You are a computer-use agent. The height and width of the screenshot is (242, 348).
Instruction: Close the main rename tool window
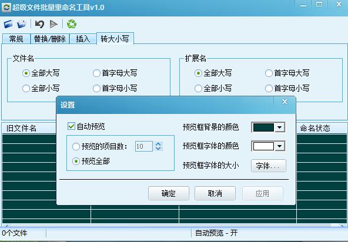pos(339,5)
